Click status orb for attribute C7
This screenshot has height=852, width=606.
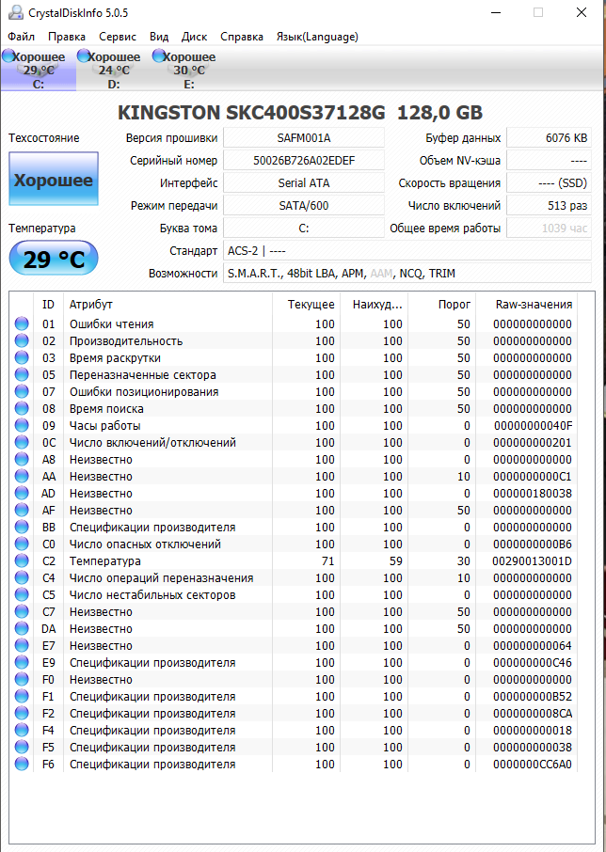coord(22,612)
